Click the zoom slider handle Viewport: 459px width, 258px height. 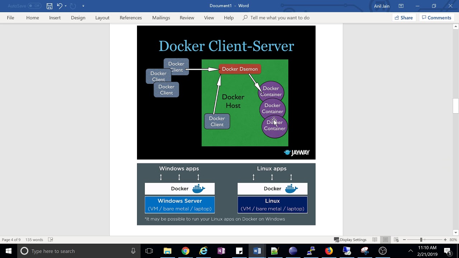click(x=421, y=240)
